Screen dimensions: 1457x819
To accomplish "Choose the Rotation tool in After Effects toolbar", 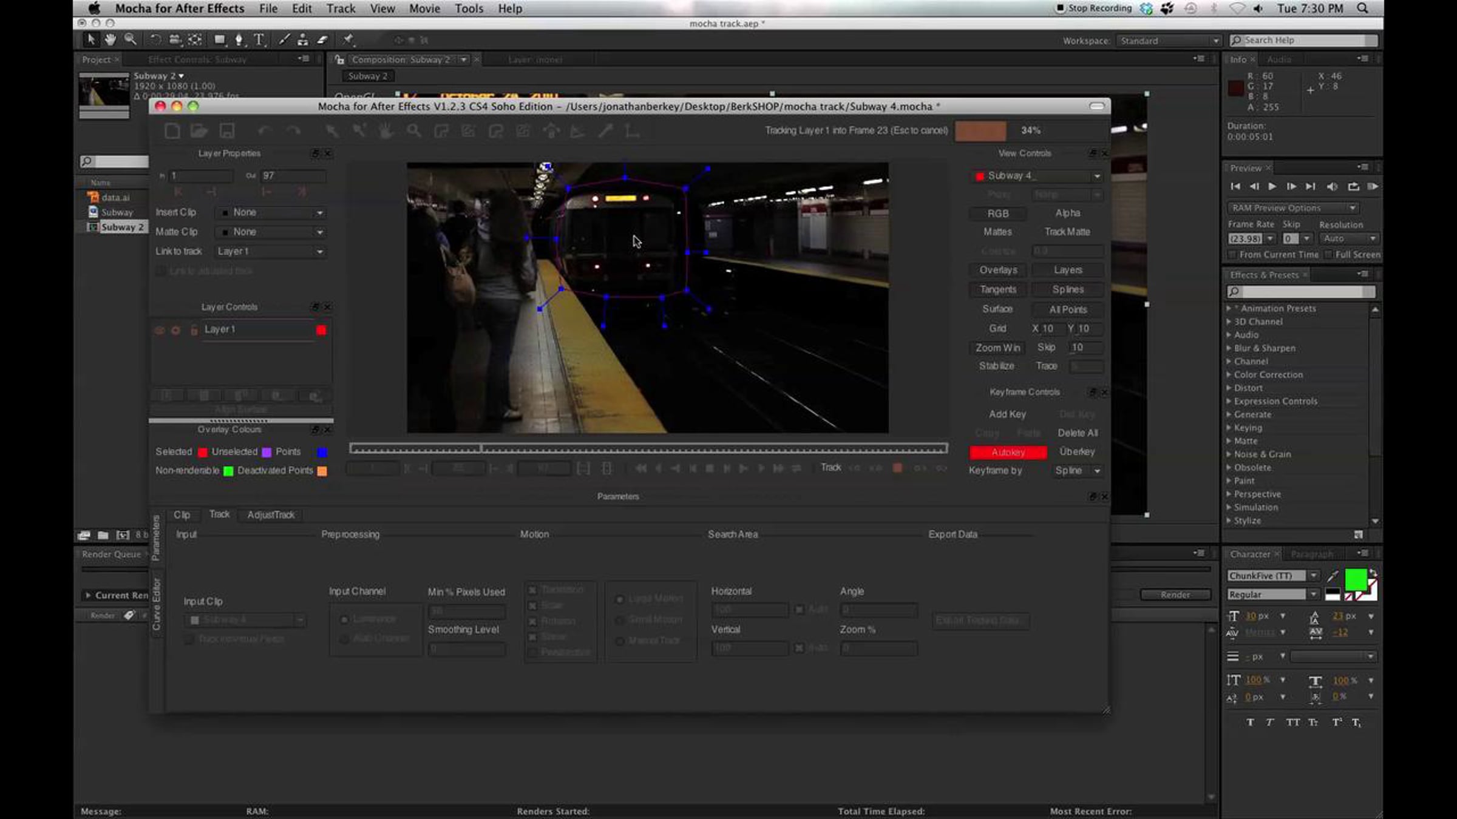I will (x=155, y=40).
